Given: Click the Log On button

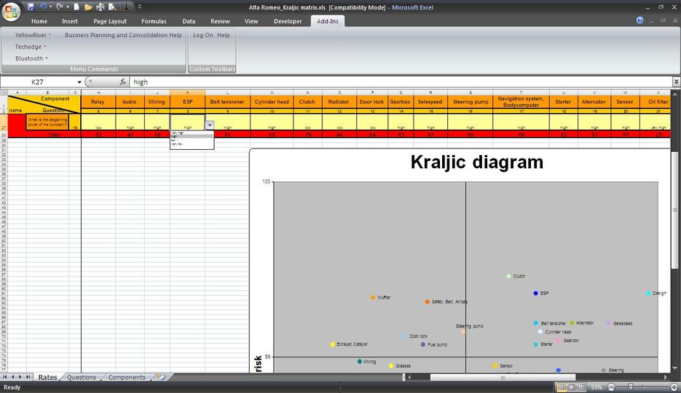Looking at the screenshot, I should (203, 35).
